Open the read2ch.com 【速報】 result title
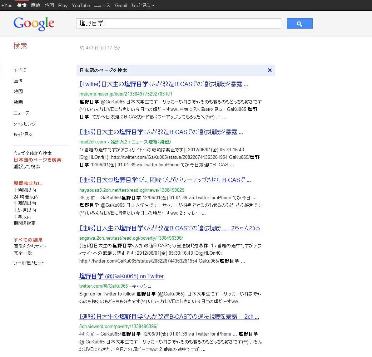Screen dimensions: 372x357 (161, 132)
